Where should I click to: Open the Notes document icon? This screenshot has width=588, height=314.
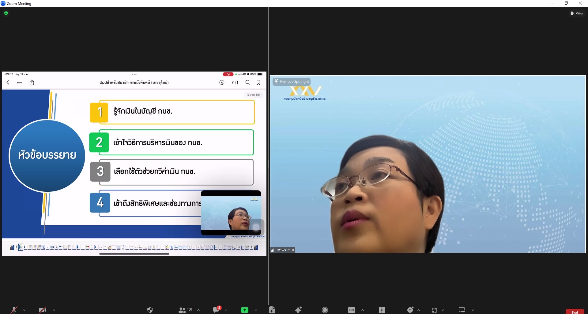272,310
